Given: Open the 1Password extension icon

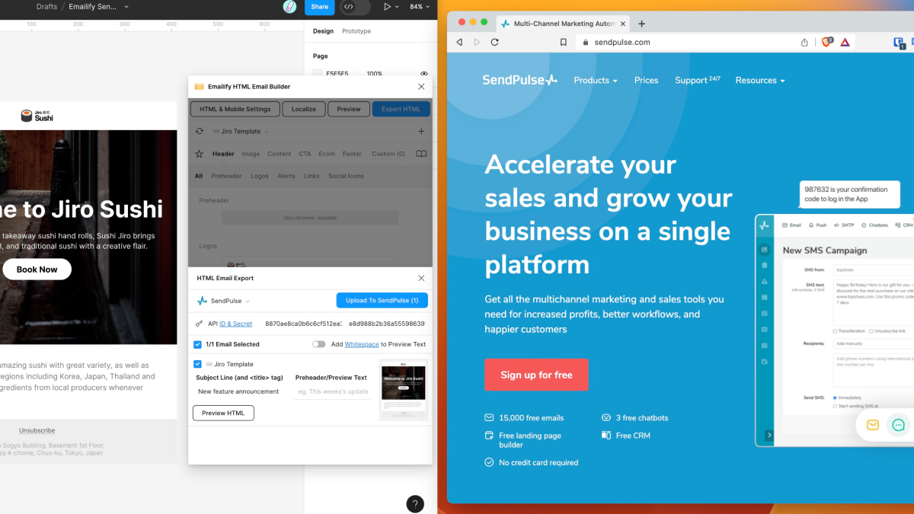Looking at the screenshot, I should pos(899,43).
